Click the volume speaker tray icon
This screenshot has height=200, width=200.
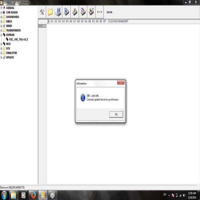pos(184,195)
